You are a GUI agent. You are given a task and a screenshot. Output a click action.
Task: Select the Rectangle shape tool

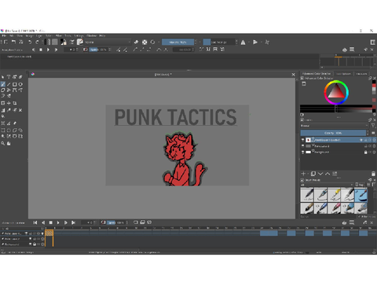(15, 84)
